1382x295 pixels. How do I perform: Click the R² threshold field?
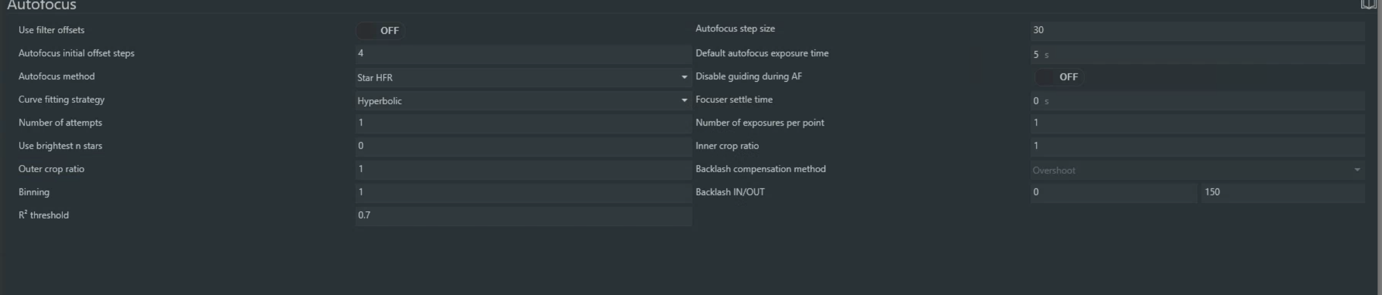click(x=522, y=216)
